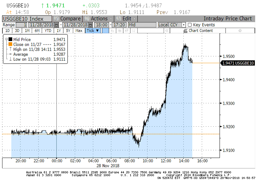Viewport: 258px width, 186px height.
Task: Click the Range number input field
Action: (x=21, y=25)
